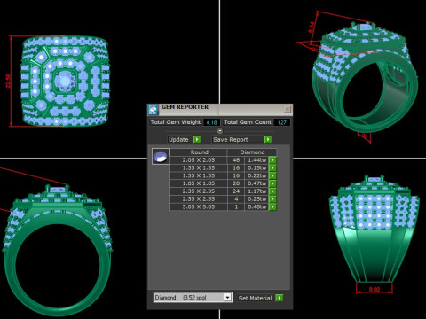The image size is (426, 319).
Task: Click the Total Gem Weight label
Action: pyautogui.click(x=176, y=122)
